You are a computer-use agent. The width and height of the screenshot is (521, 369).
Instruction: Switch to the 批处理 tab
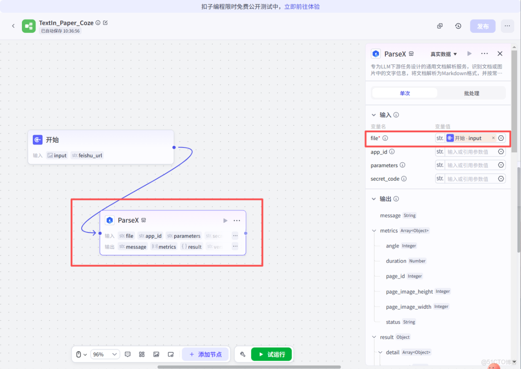471,93
